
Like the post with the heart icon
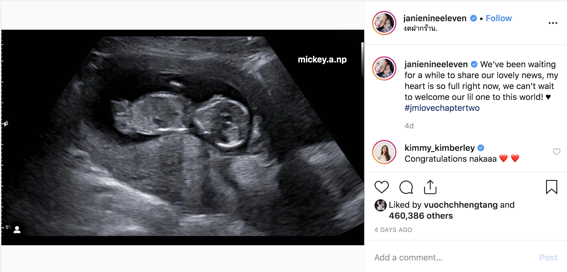tap(382, 187)
